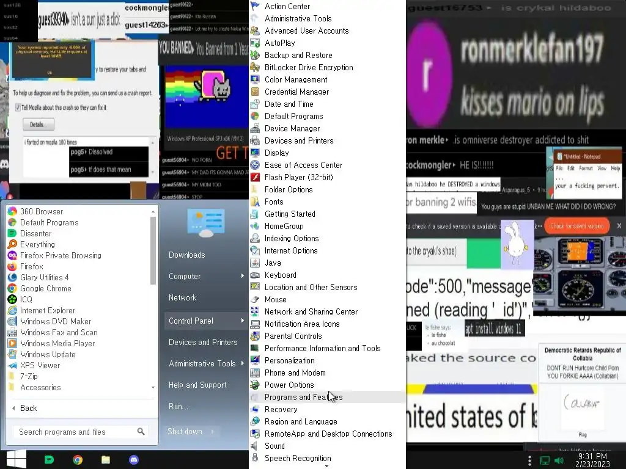Open Firefox Private Browsing

[x=61, y=255]
